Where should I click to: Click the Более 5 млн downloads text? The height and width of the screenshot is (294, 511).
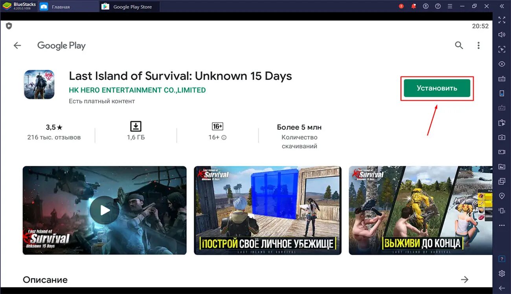click(299, 127)
